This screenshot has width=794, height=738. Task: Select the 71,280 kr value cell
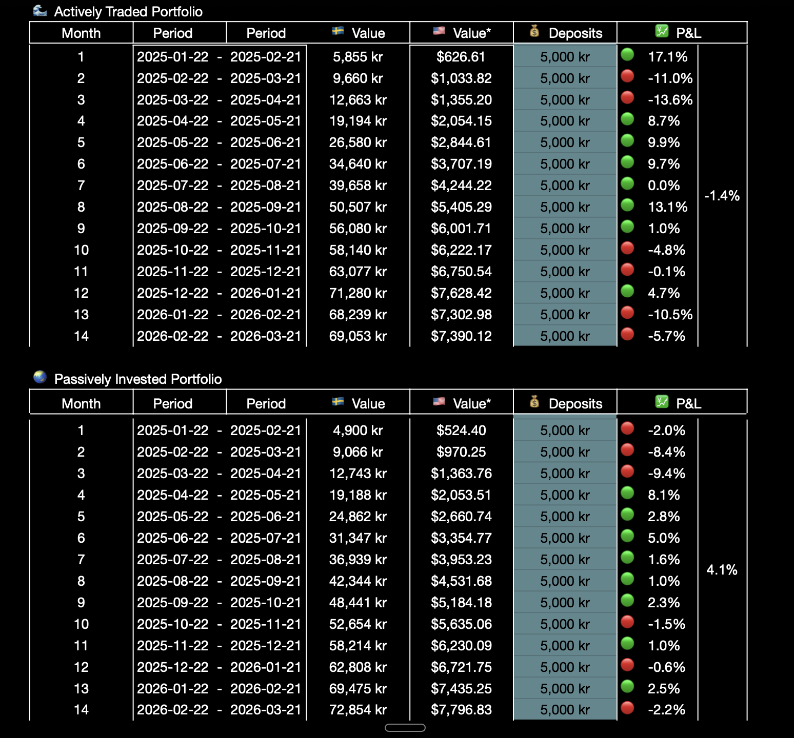358,293
